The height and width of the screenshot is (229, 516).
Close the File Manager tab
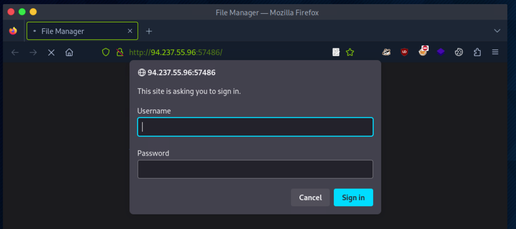[x=130, y=31]
